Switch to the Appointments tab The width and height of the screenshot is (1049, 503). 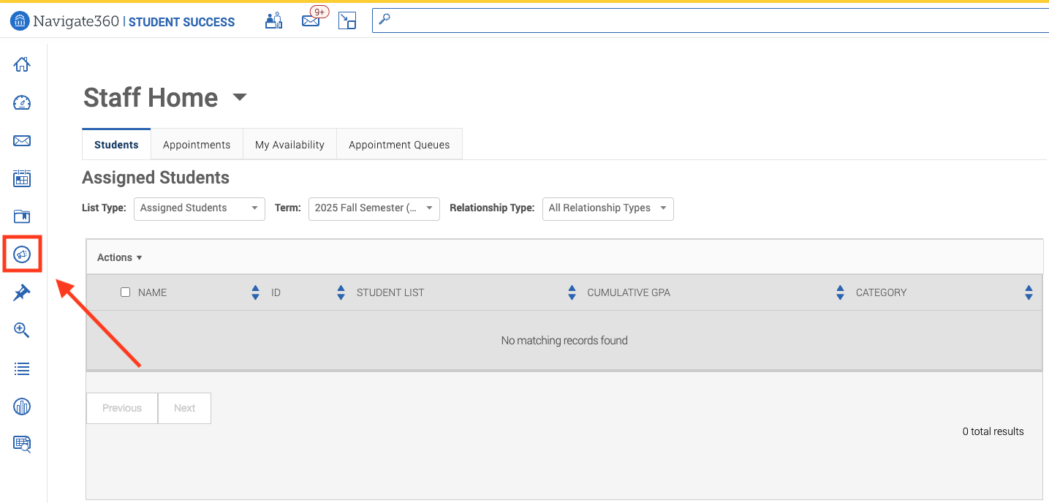(x=197, y=145)
